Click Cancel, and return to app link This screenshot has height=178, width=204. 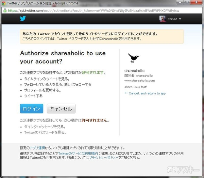click(145, 93)
